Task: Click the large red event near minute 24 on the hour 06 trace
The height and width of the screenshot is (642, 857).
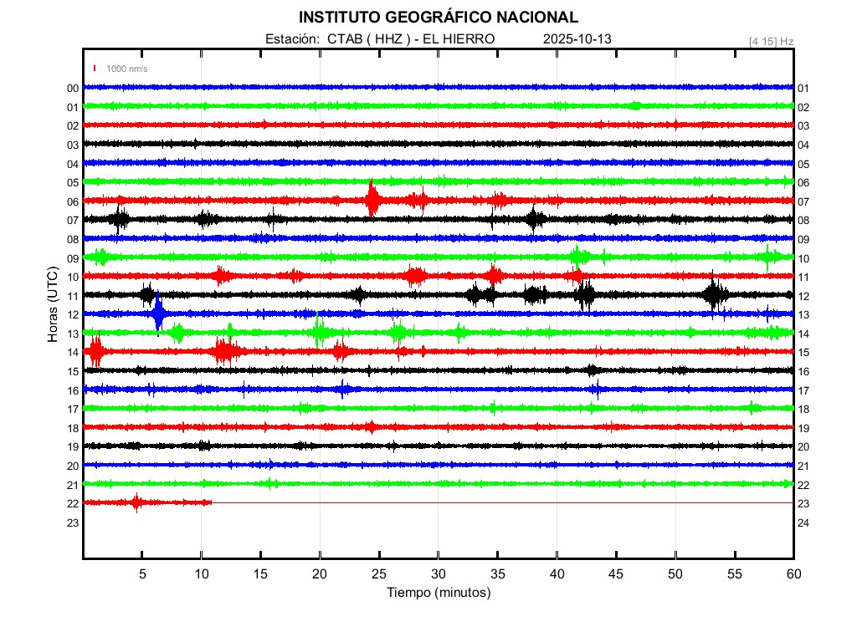Action: (x=372, y=201)
